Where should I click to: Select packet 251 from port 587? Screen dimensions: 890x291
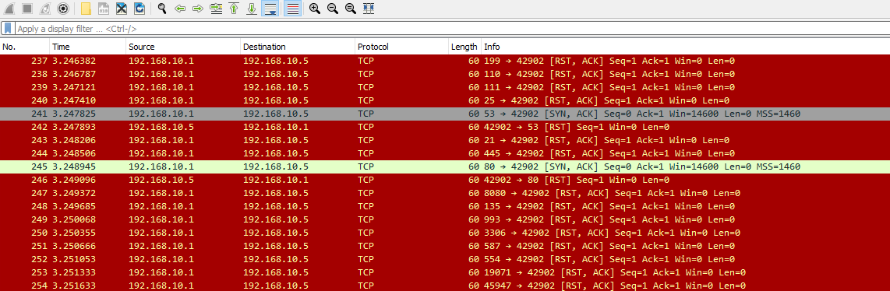(x=445, y=247)
